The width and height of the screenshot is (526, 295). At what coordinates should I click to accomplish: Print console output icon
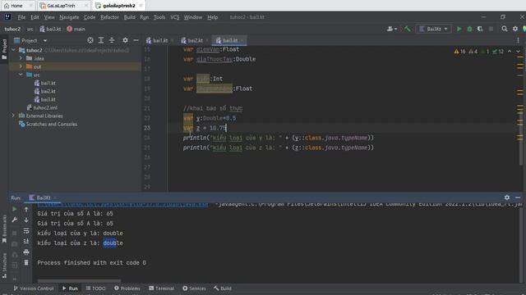[26, 252]
